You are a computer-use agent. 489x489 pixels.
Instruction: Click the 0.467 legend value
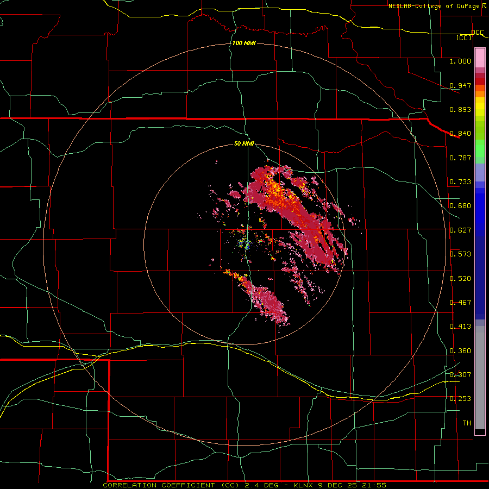[x=460, y=303]
